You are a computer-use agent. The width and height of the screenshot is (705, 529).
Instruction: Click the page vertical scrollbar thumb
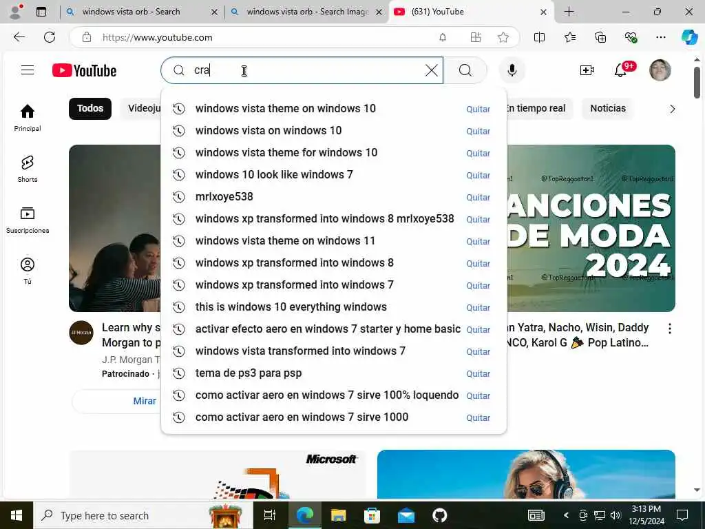pos(697,83)
